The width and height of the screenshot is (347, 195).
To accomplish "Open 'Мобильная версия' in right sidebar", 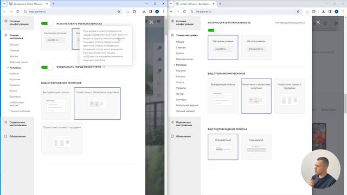I will 187,105.
